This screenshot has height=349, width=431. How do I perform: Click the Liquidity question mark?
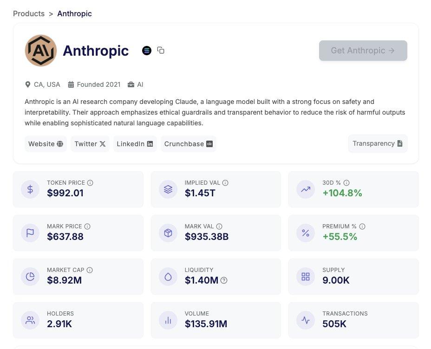tap(224, 280)
